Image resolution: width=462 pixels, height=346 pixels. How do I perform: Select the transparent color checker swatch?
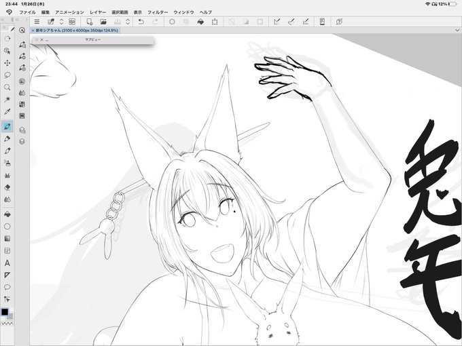[x=7, y=324]
